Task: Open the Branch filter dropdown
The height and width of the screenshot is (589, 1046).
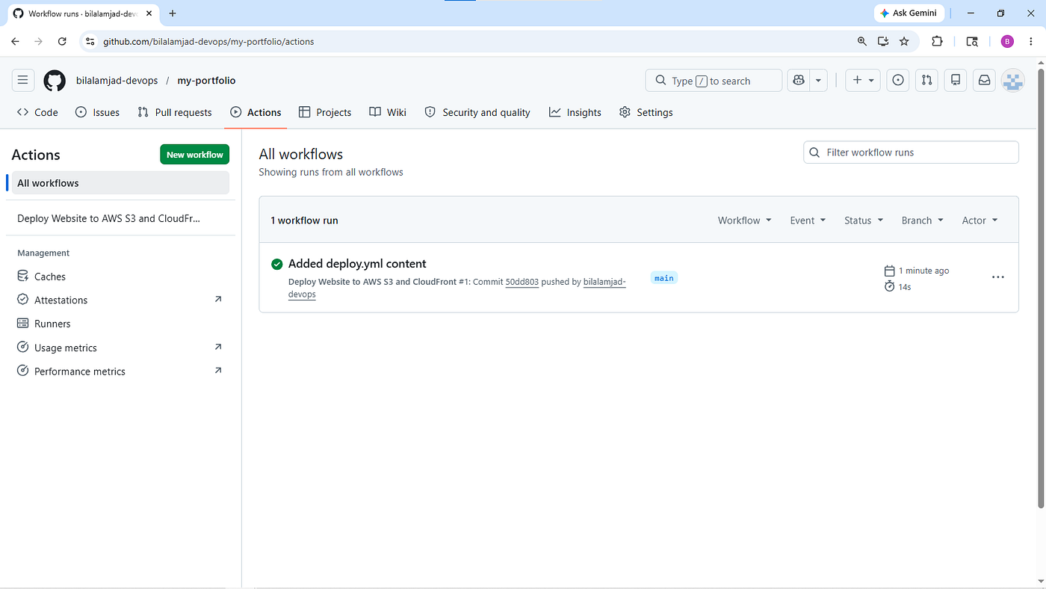Action: point(923,221)
